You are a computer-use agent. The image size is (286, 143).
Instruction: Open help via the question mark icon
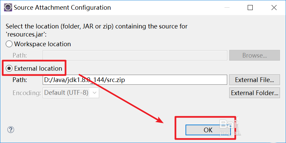(11, 130)
